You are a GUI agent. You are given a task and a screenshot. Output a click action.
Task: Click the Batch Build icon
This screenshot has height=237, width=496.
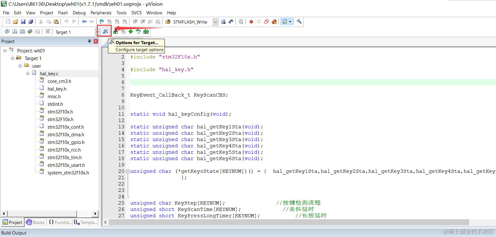click(30, 31)
